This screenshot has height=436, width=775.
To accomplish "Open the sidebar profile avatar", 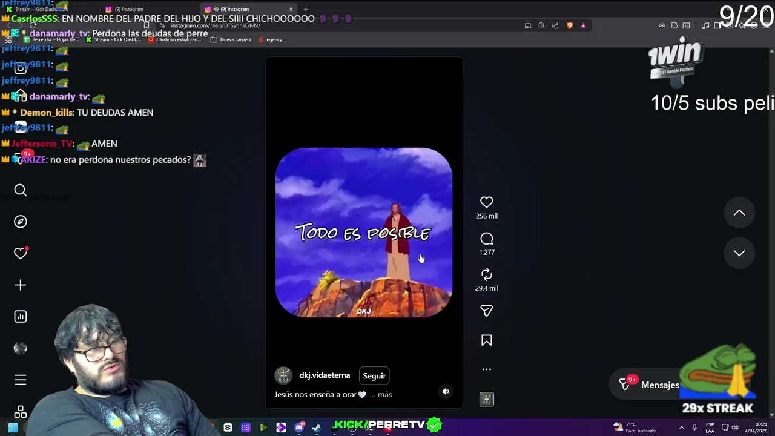I will pos(21,348).
